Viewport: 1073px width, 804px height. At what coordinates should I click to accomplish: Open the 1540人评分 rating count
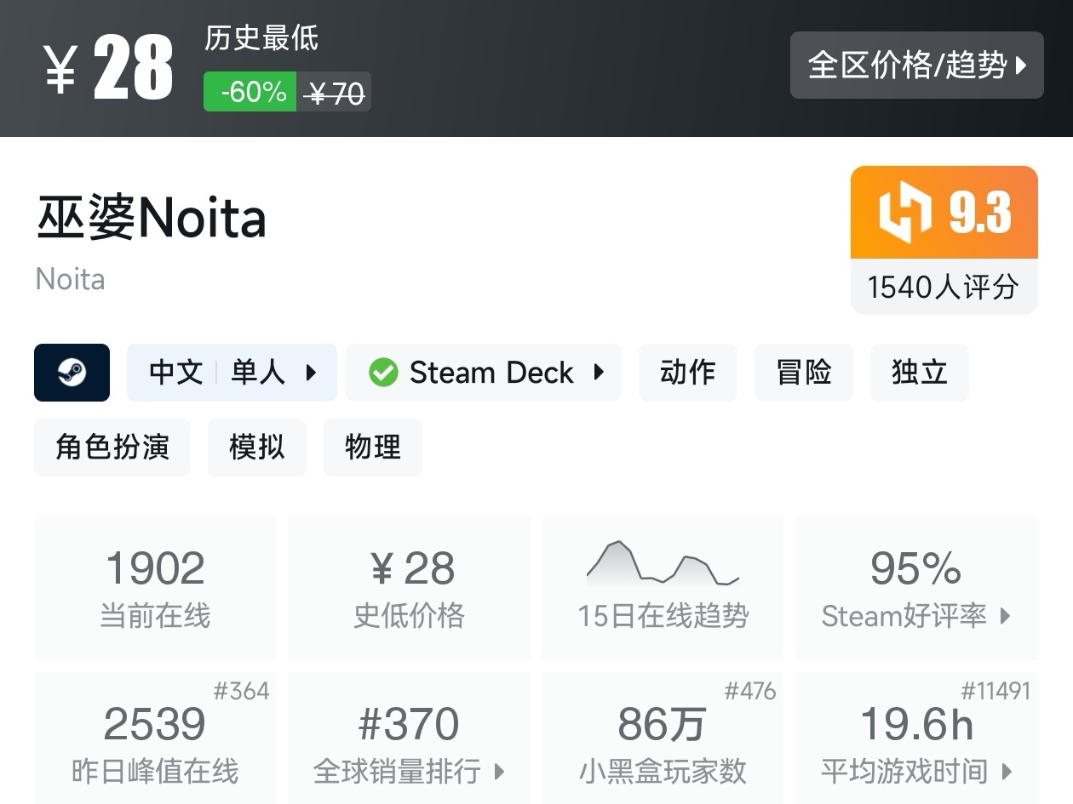coord(943,288)
